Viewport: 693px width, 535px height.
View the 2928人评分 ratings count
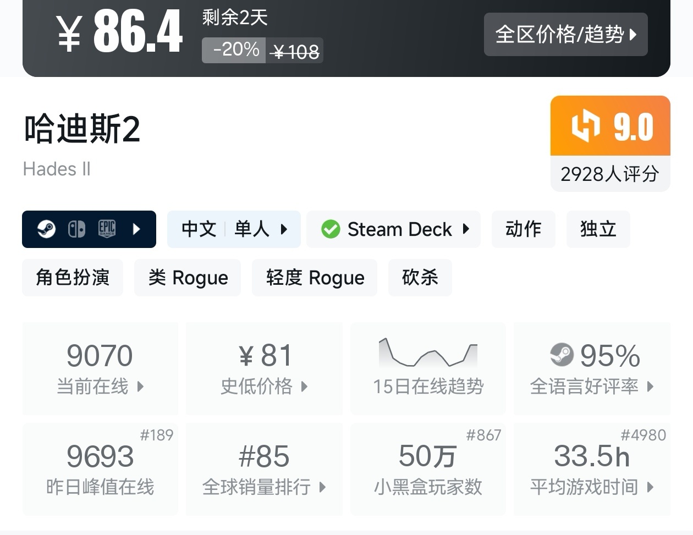pos(610,174)
